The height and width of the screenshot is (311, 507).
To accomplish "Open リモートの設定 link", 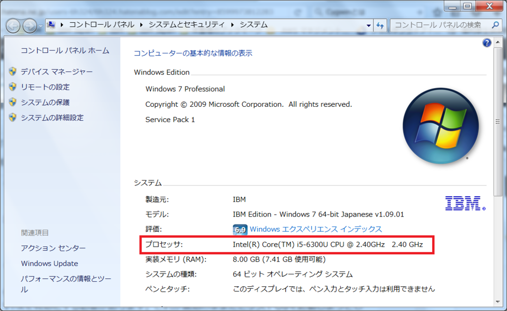I will (45, 87).
